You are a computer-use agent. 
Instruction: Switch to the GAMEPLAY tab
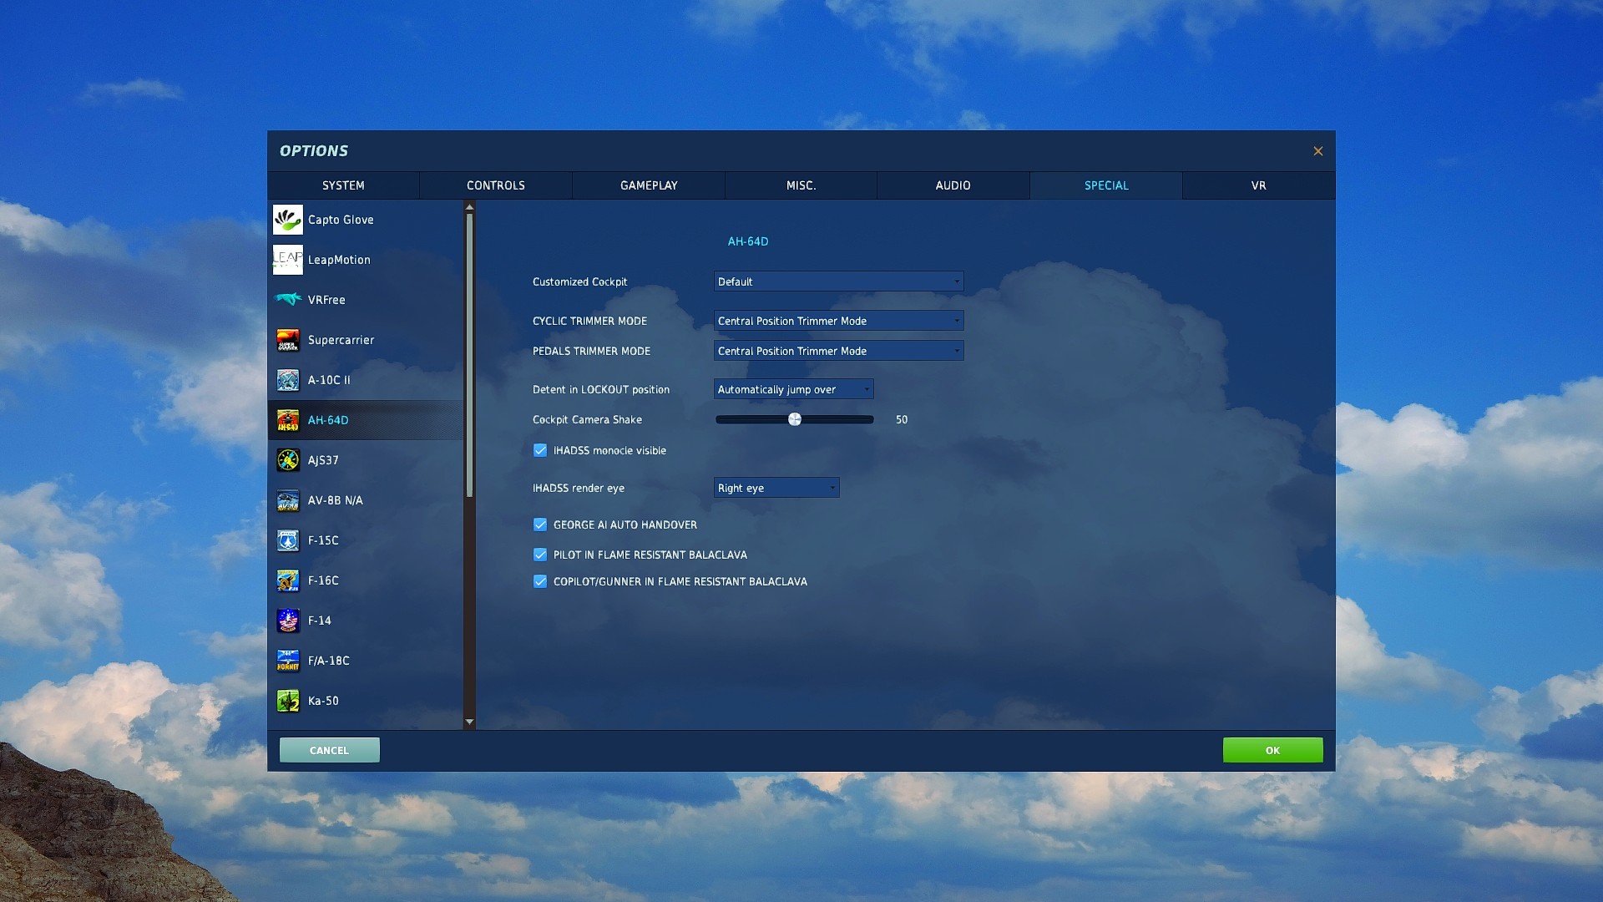coord(649,185)
